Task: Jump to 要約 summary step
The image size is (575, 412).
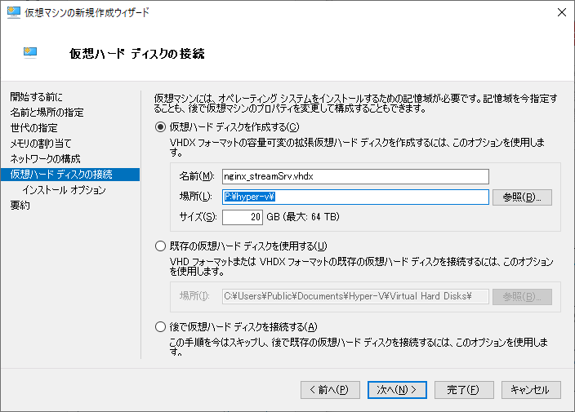Action: tap(20, 206)
